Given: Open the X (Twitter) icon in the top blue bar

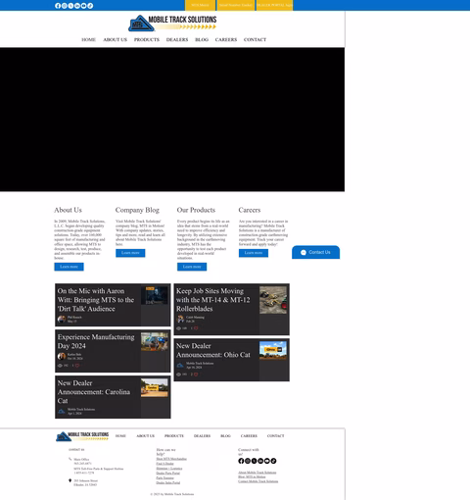Looking at the screenshot, I should coord(70,6).
